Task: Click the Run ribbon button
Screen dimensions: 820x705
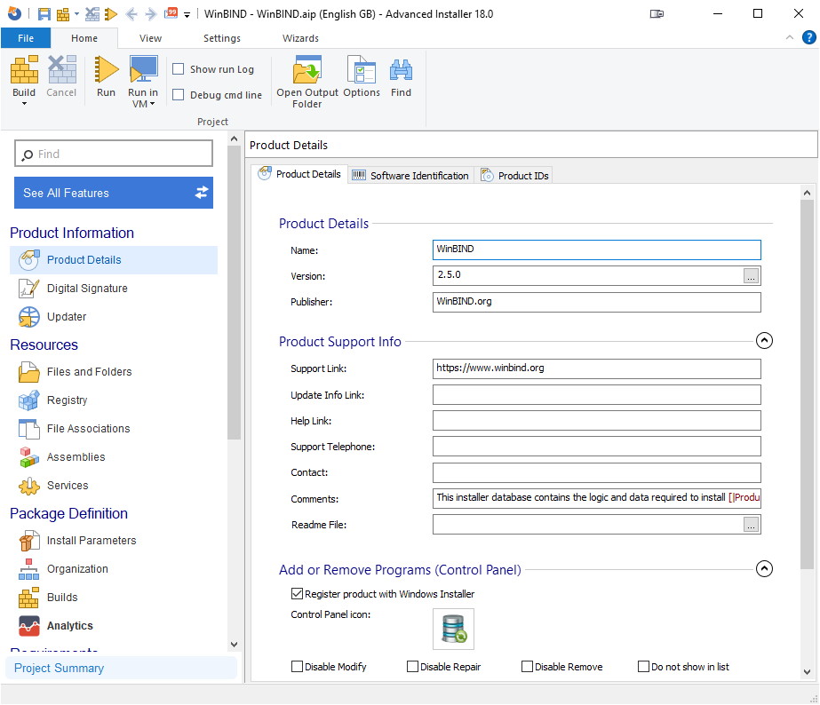Action: tap(106, 76)
